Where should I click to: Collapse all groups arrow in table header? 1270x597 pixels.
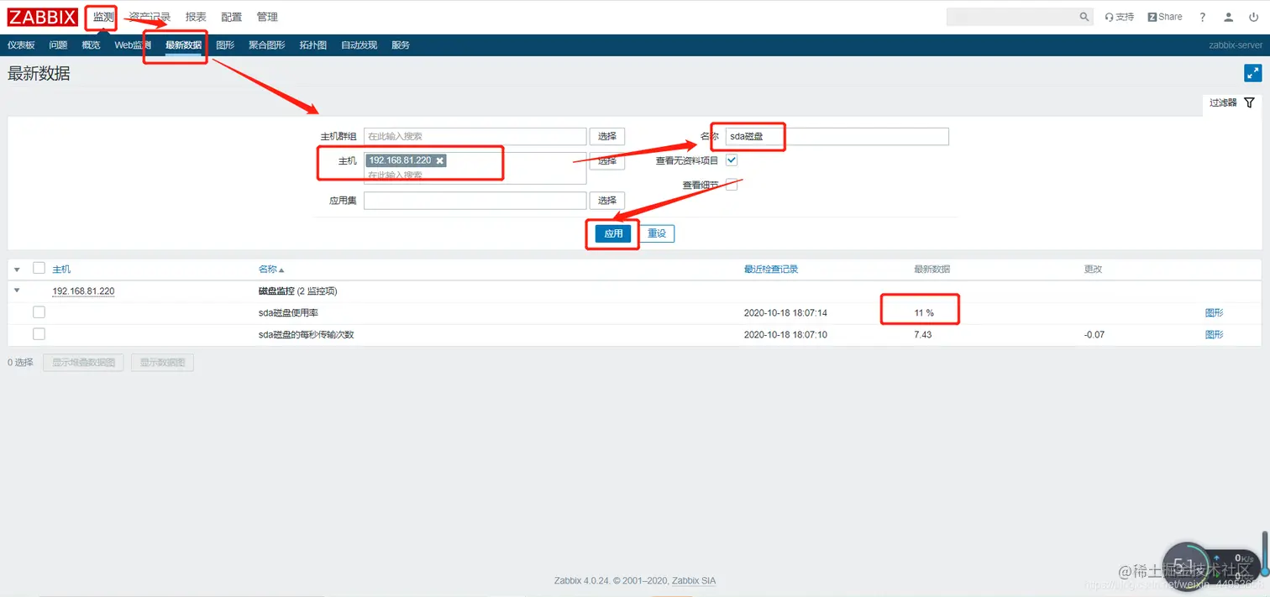point(17,270)
